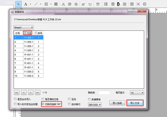
Task: Click the printer icon
Action: click(x=145, y=4)
